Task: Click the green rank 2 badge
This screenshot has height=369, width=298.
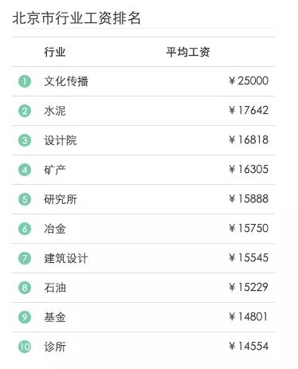Action: (25, 111)
